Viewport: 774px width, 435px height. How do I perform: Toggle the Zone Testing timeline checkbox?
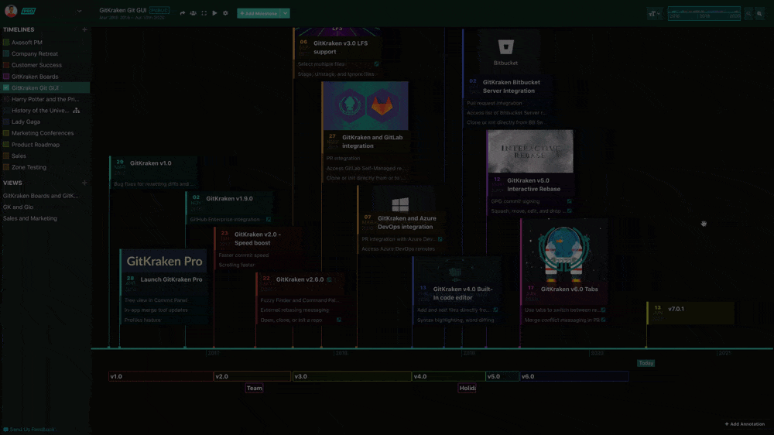(6, 167)
